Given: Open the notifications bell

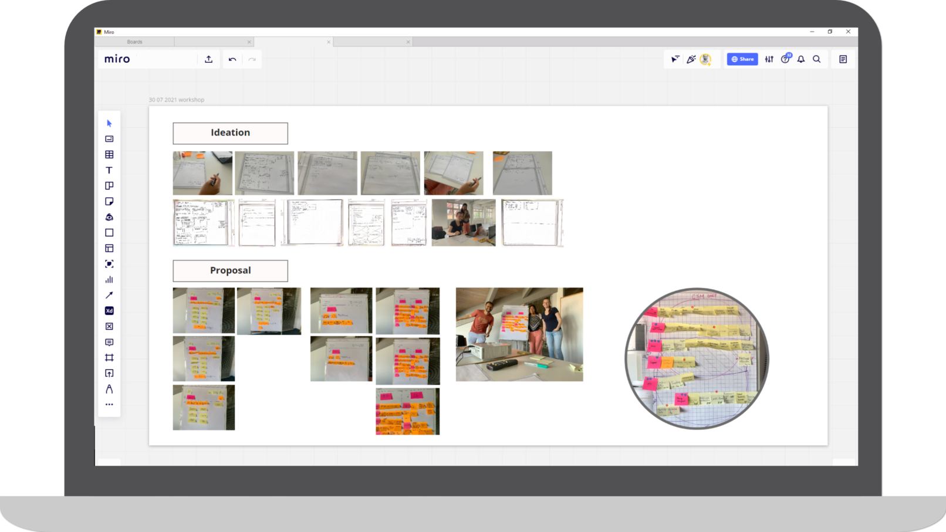Looking at the screenshot, I should click(801, 59).
